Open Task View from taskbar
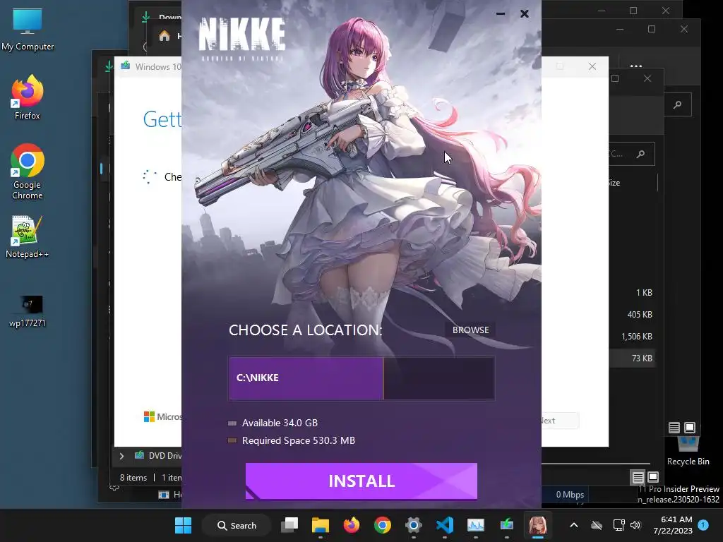The height and width of the screenshot is (542, 723). click(x=289, y=525)
